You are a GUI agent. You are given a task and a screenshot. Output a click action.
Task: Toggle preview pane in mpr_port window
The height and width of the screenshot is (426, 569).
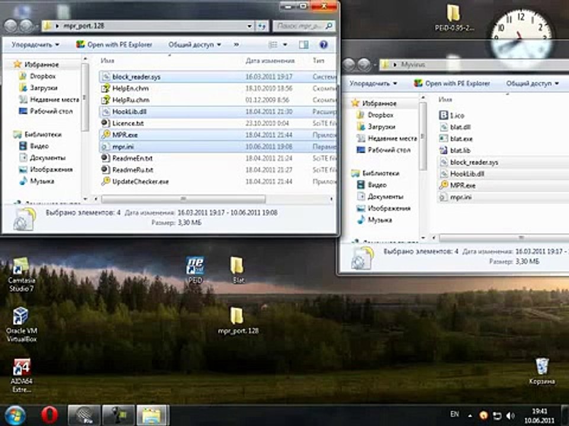point(303,44)
